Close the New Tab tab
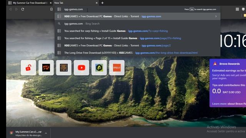 [x=96, y=3]
